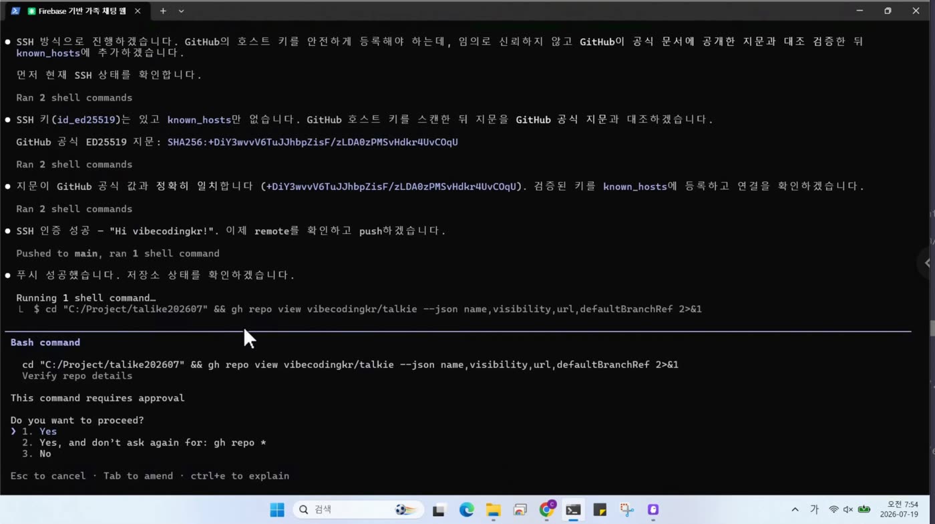Image resolution: width=935 pixels, height=524 pixels.
Task: Open File Explorer from the taskbar
Action: coord(493,510)
